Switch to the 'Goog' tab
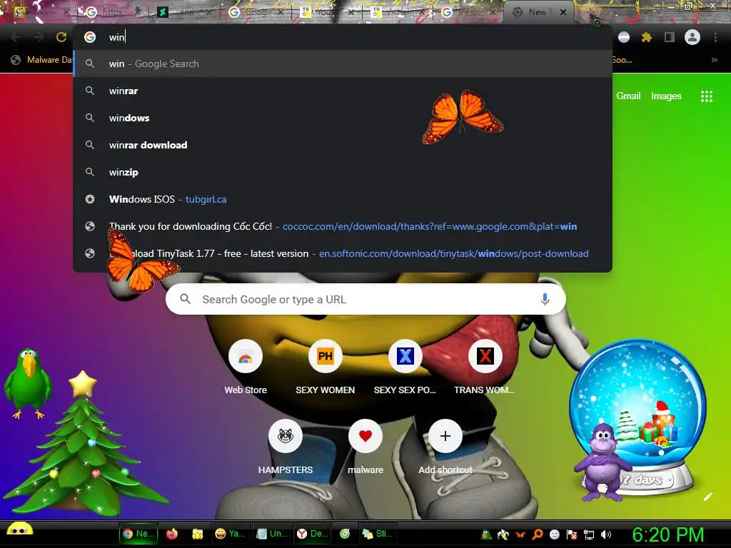The height and width of the screenshot is (548, 731). (x=256, y=12)
